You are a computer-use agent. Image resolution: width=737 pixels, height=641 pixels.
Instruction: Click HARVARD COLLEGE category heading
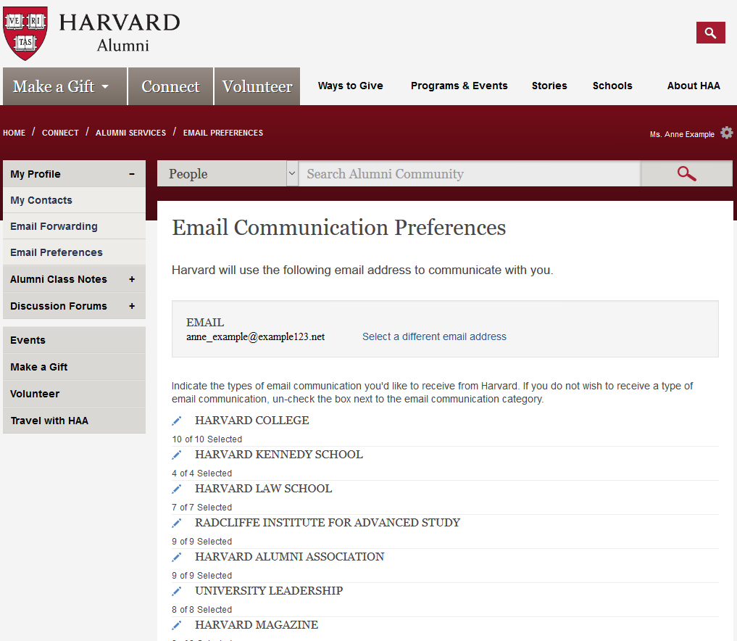click(252, 421)
